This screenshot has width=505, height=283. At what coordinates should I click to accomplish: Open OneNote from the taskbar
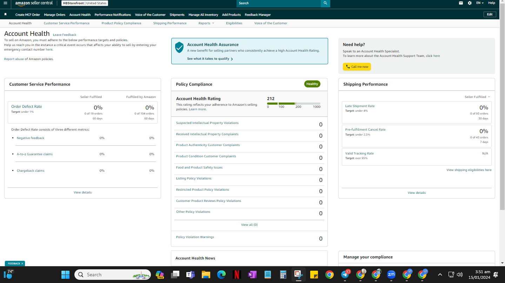click(252, 275)
